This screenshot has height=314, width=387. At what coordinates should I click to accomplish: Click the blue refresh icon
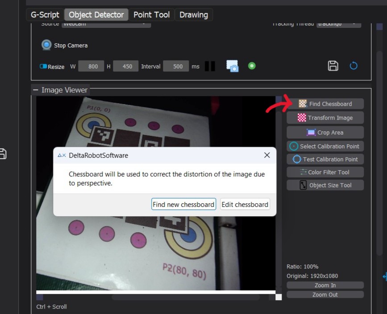pyautogui.click(x=354, y=66)
